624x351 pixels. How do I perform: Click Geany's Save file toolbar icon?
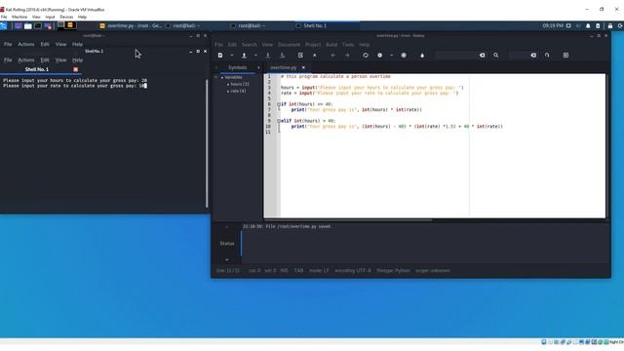pyautogui.click(x=268, y=56)
